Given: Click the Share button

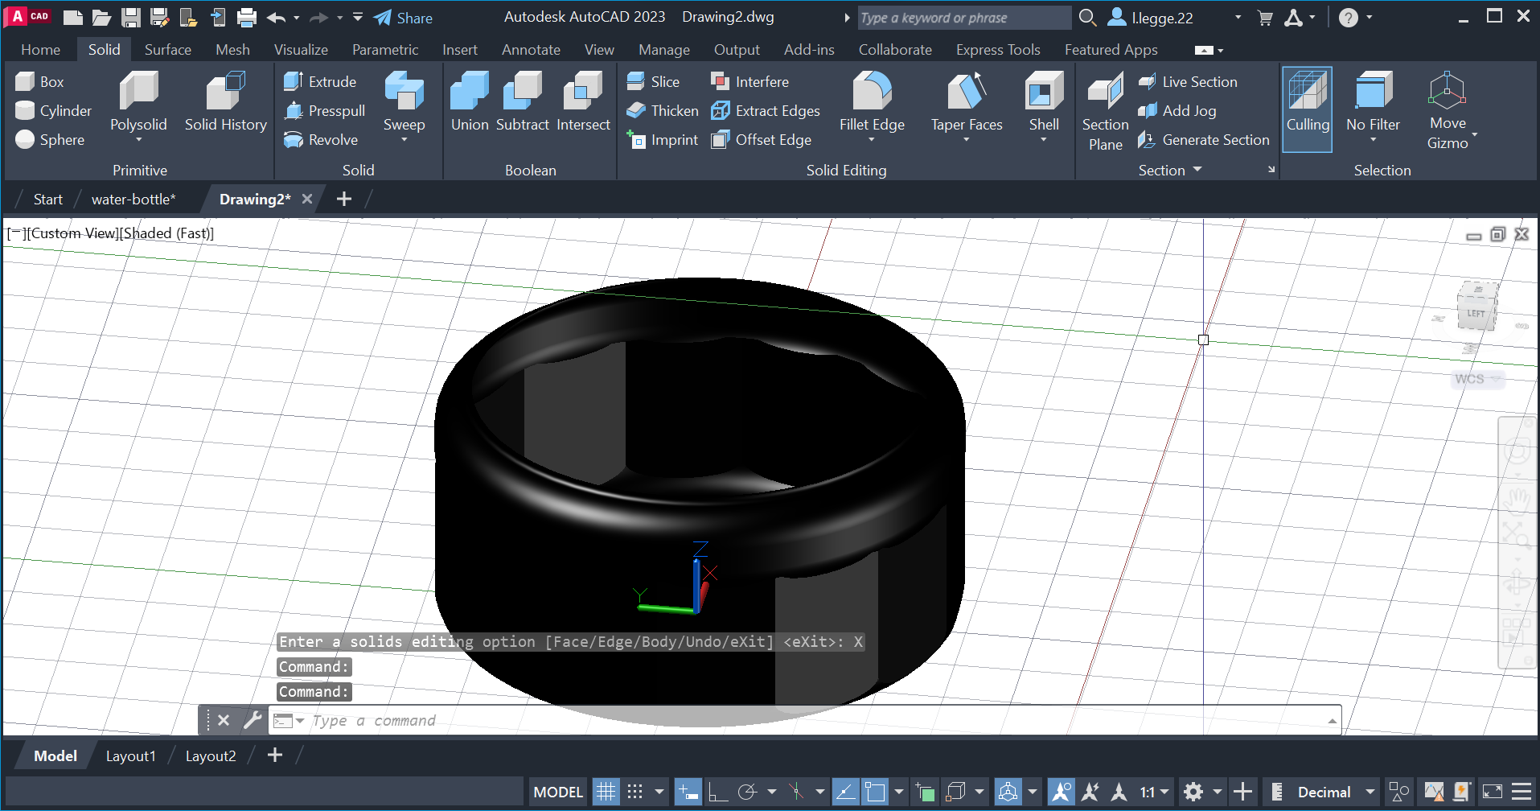Looking at the screenshot, I should [404, 18].
